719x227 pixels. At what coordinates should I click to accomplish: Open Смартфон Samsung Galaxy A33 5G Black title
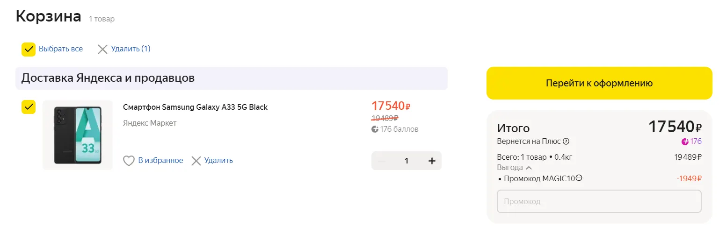coord(195,107)
